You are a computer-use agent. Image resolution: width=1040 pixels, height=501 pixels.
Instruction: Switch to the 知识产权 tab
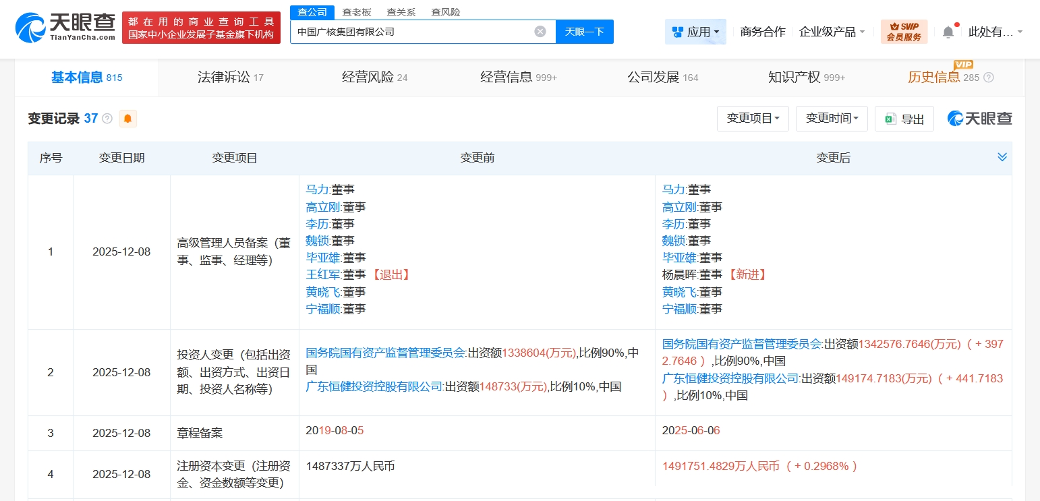806,78
